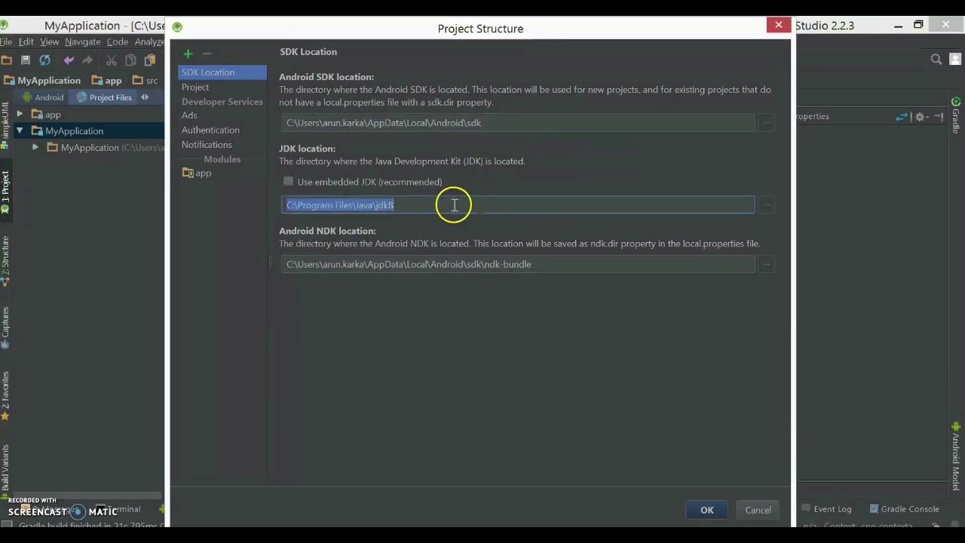Open the View menu

click(50, 42)
